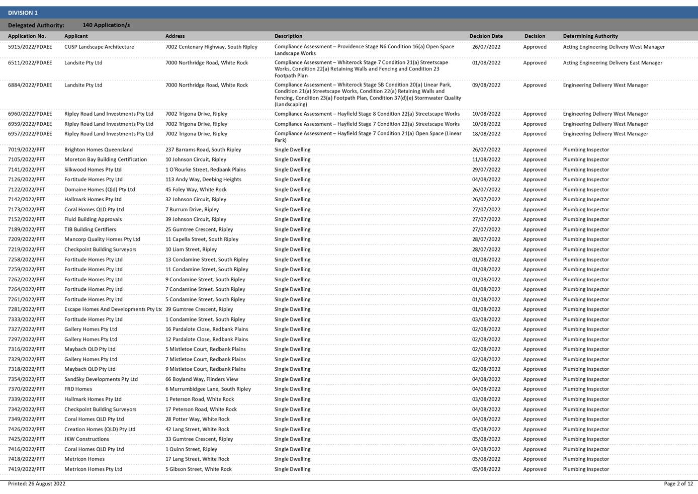Select application 7333/2022/PFT
The height and width of the screenshot is (494, 698).
pos(27,319)
